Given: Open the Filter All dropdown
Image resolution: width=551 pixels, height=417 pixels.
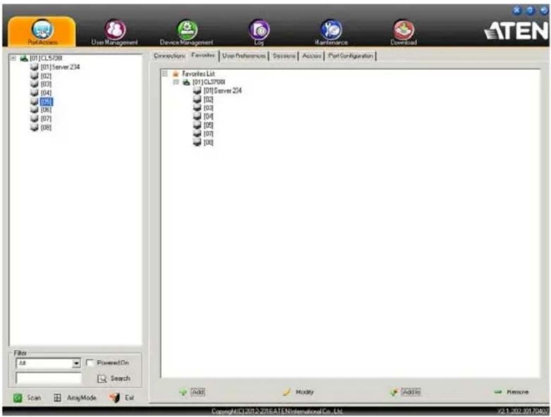Looking at the screenshot, I should pyautogui.click(x=76, y=363).
